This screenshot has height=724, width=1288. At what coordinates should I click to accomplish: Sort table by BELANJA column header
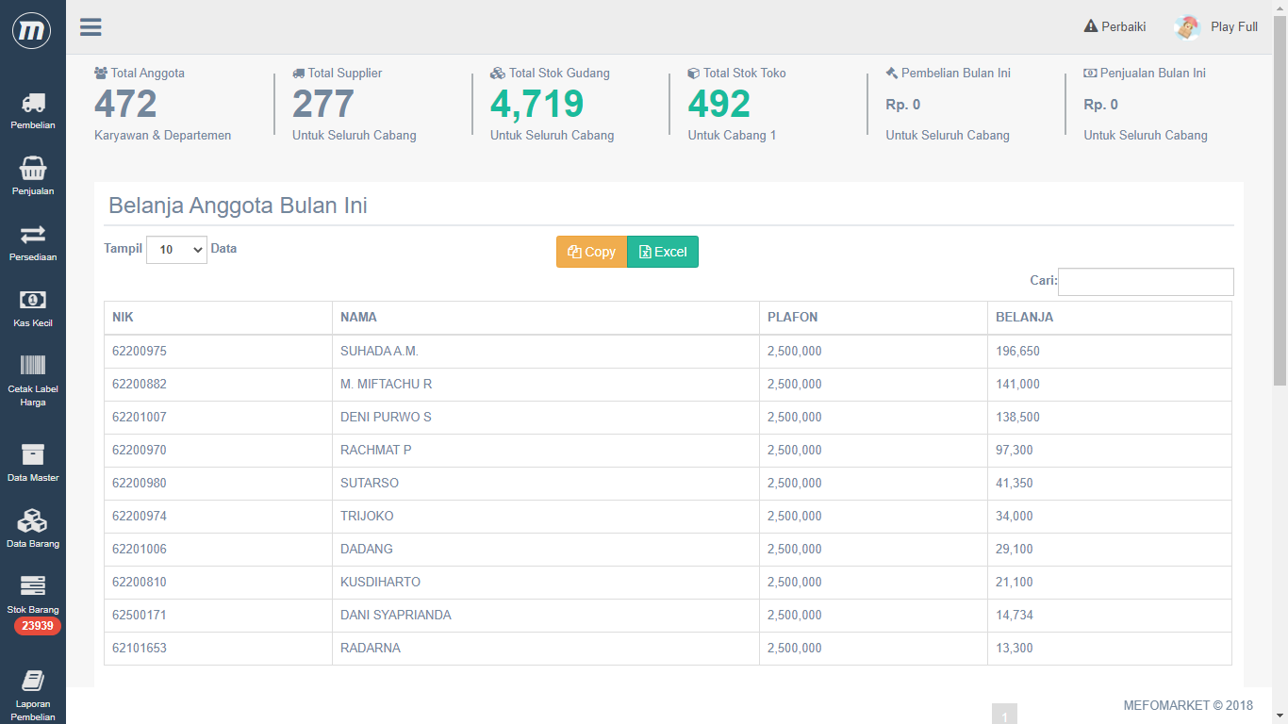pyautogui.click(x=1110, y=318)
